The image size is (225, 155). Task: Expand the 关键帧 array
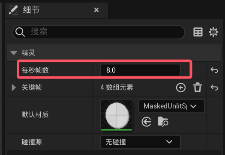(14, 88)
